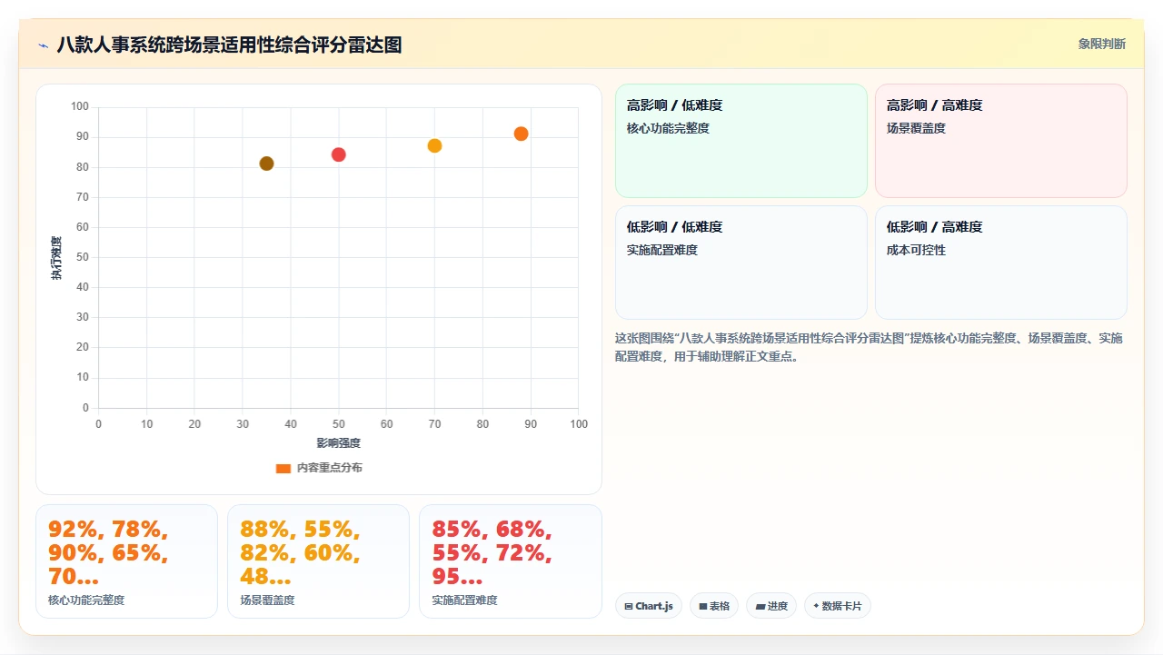Select the amber scatter point at 70
The height and width of the screenshot is (655, 1163).
coord(434,145)
